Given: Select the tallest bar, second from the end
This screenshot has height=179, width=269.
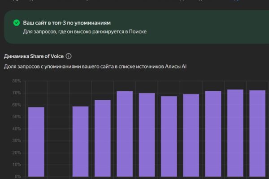Looking at the screenshot, I should pos(235,133).
